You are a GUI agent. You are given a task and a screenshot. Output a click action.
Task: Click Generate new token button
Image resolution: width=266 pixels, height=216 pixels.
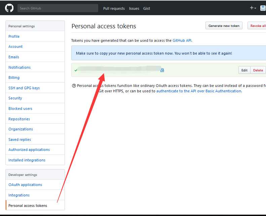(x=224, y=26)
